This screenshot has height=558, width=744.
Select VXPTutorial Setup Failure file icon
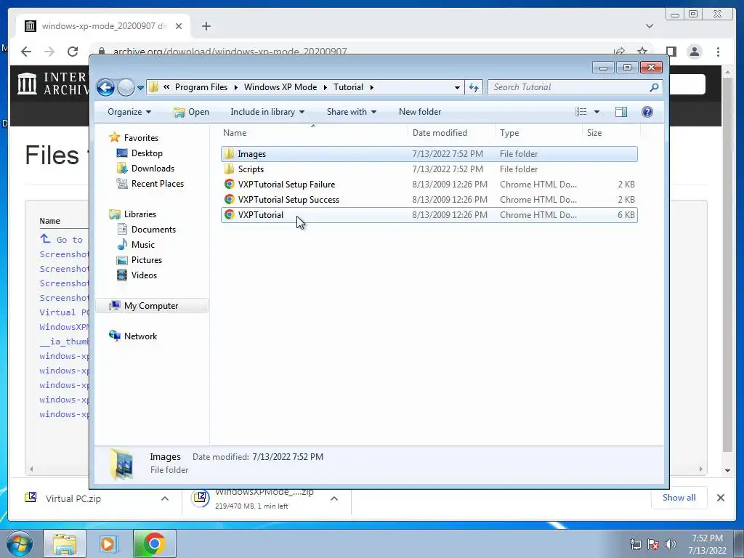230,184
